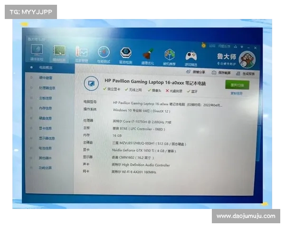Click the gold medal icon in the title bar
Viewport: 285px width, 228px height.
click(204, 45)
